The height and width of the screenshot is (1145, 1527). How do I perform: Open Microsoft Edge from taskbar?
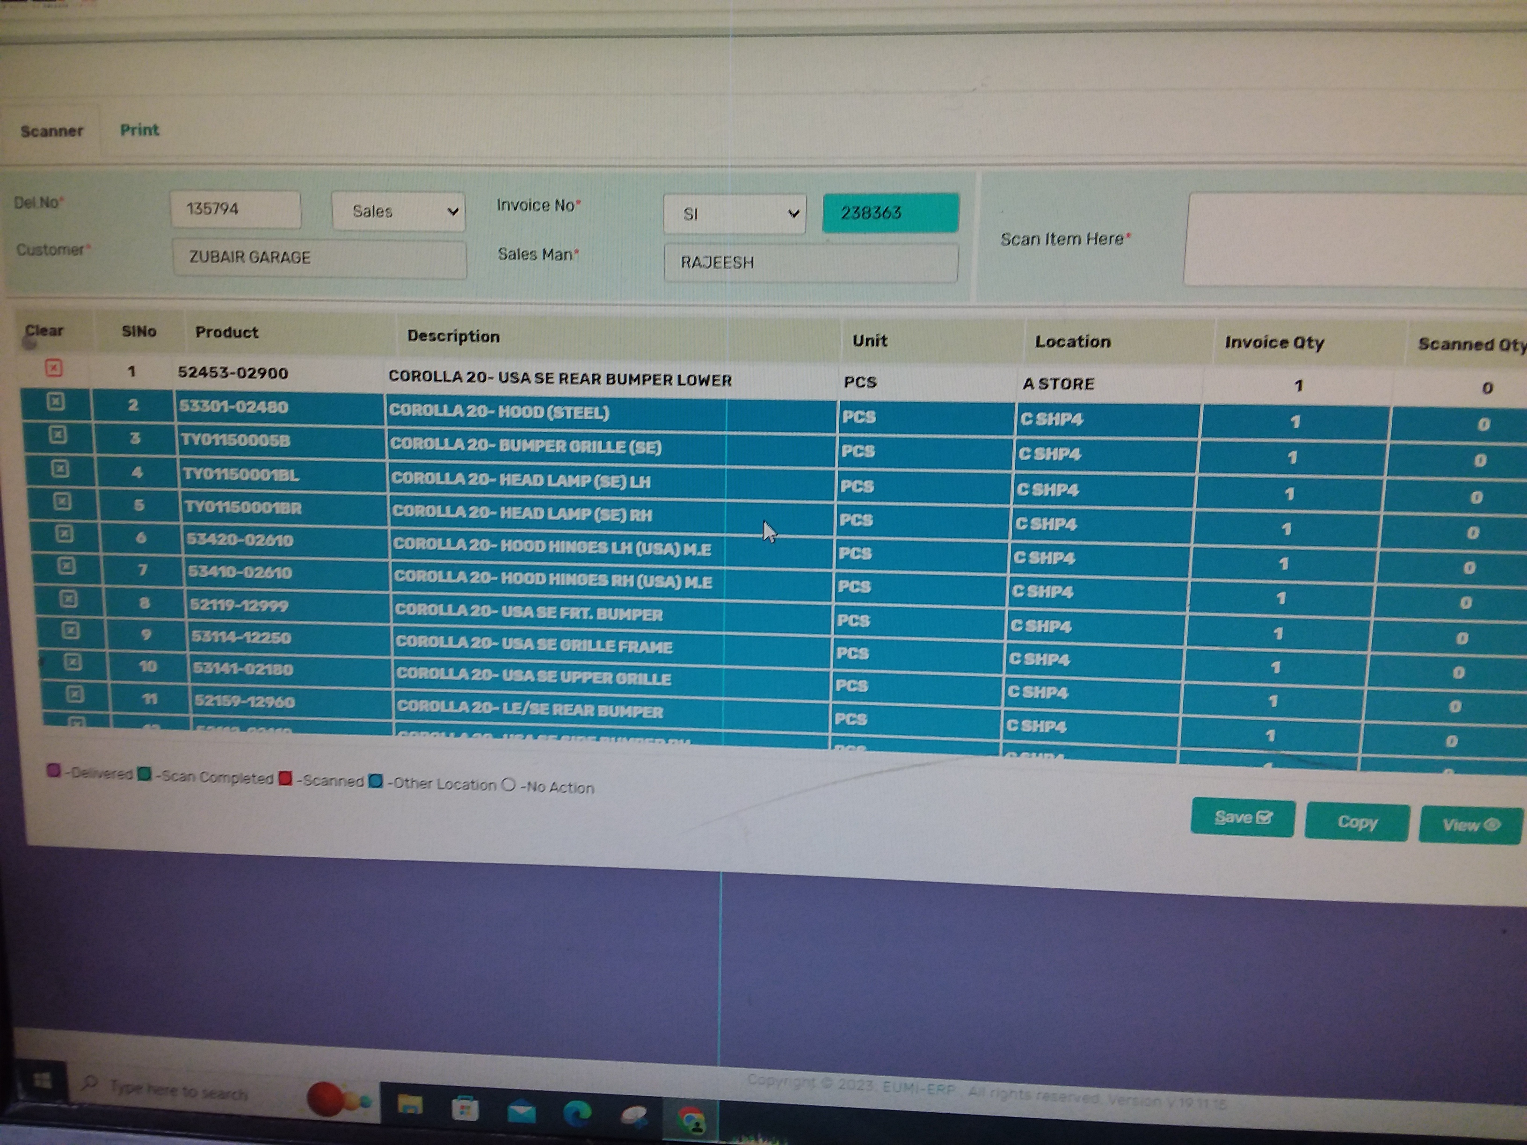pyautogui.click(x=577, y=1113)
